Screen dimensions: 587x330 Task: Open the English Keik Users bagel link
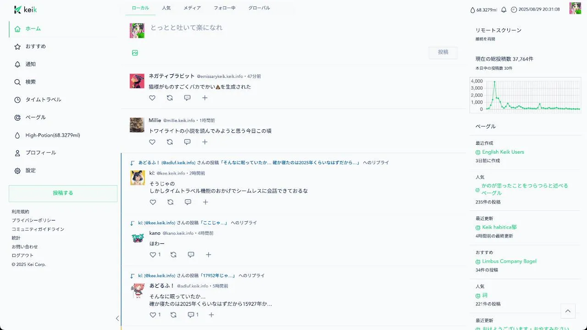(x=503, y=152)
